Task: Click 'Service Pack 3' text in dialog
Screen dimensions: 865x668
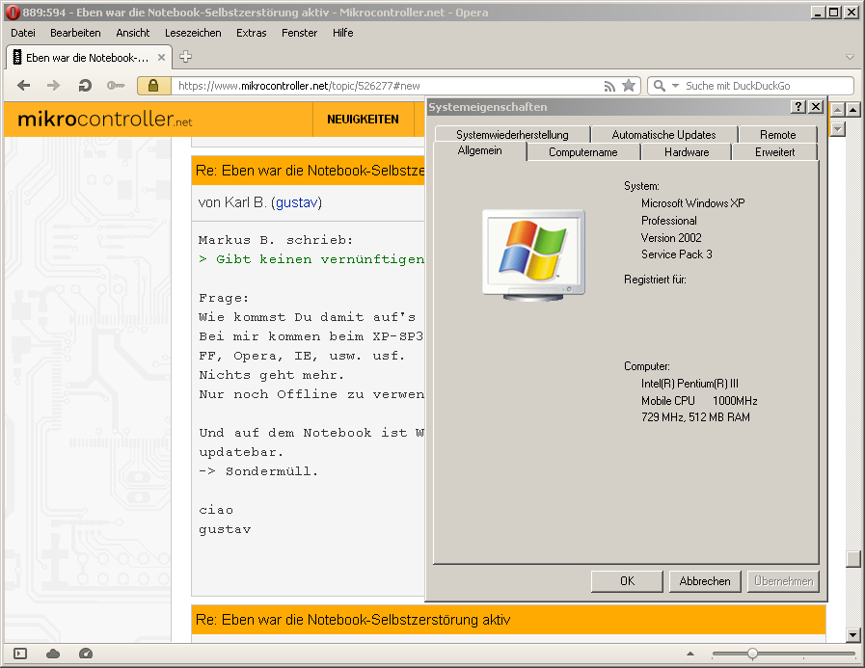Action: (676, 254)
